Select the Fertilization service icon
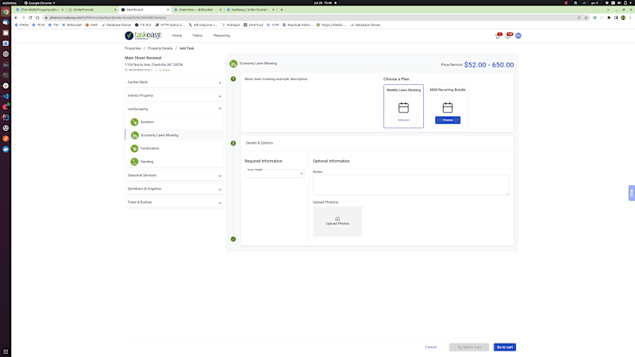Screen dimensions: 635x357 click(x=134, y=148)
